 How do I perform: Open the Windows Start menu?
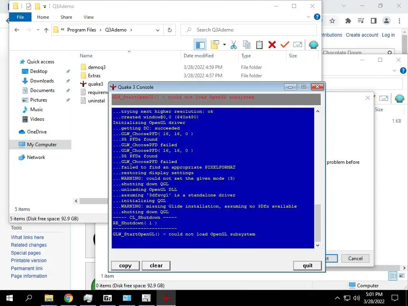click(x=10, y=298)
